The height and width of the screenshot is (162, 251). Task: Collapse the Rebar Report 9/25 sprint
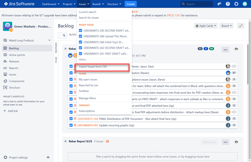coord(66,141)
